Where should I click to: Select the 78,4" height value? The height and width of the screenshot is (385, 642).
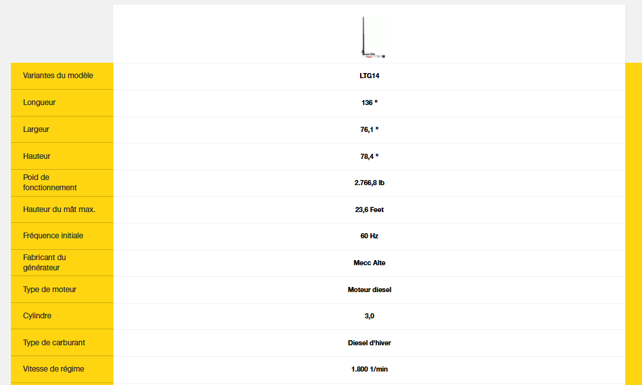pyautogui.click(x=369, y=156)
